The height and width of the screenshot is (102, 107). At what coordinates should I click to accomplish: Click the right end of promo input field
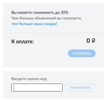[x=60, y=88]
